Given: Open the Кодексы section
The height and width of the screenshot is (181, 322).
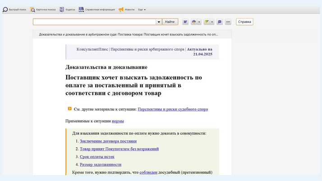Looking at the screenshot, I should click(x=68, y=9).
